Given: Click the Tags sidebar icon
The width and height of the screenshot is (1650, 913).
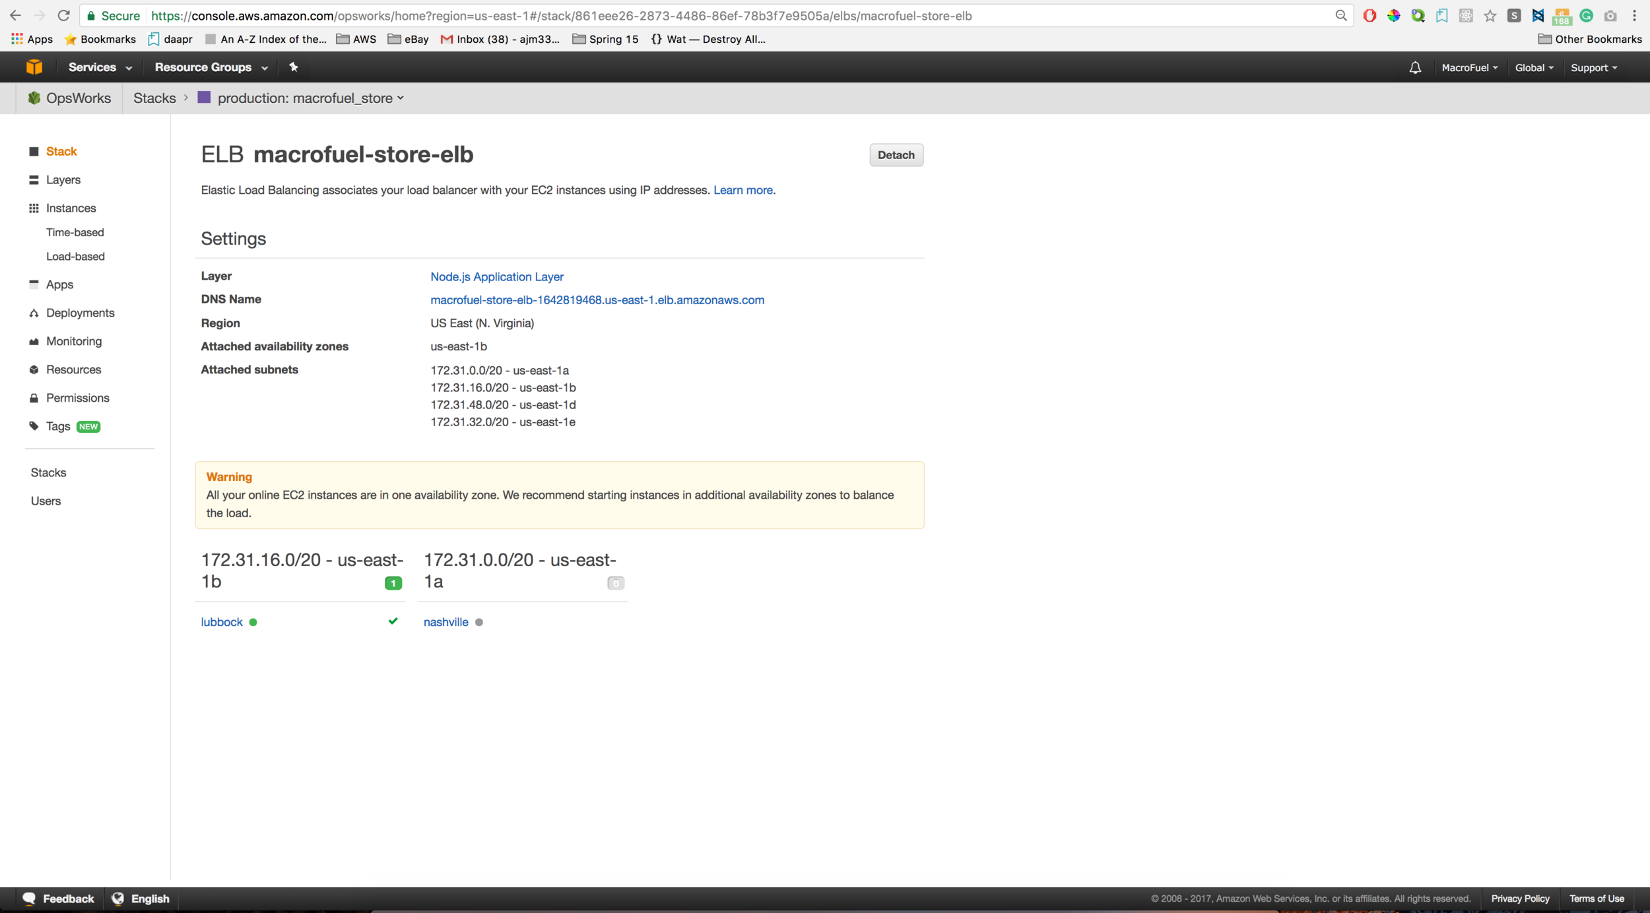Looking at the screenshot, I should (34, 426).
